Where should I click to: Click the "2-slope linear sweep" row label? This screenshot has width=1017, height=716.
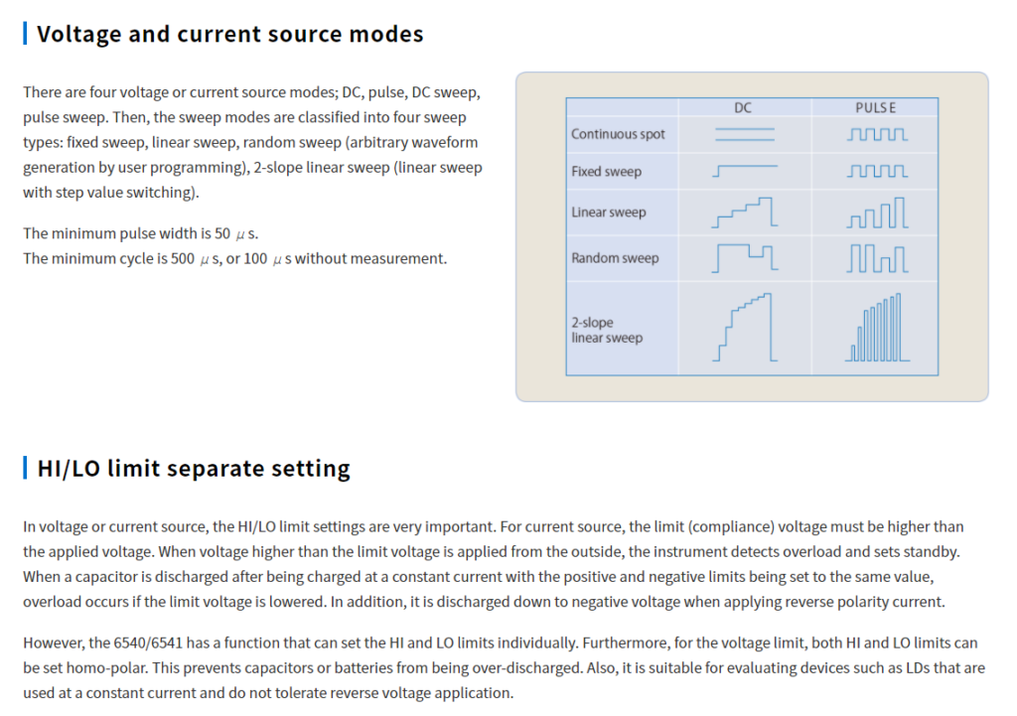click(x=606, y=330)
